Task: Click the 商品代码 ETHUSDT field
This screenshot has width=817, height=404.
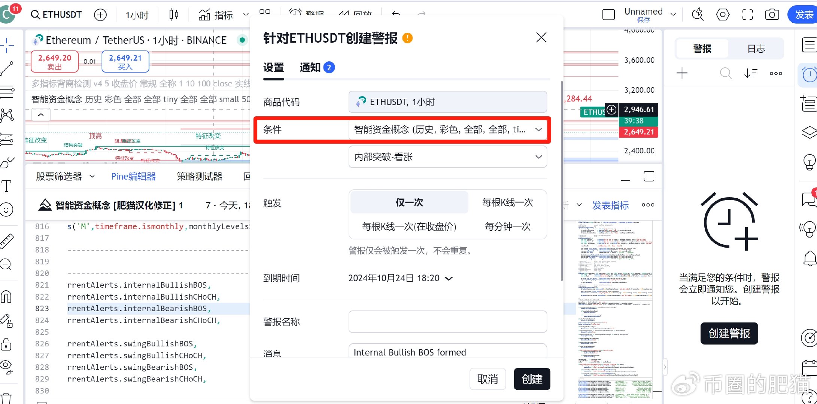Action: pos(447,102)
